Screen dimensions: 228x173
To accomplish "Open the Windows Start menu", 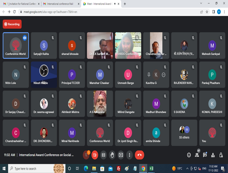I will click(4, 168).
